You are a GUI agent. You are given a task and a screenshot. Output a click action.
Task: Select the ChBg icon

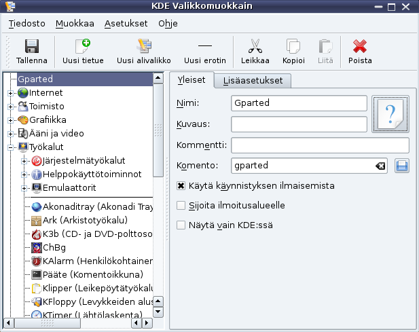37,248
